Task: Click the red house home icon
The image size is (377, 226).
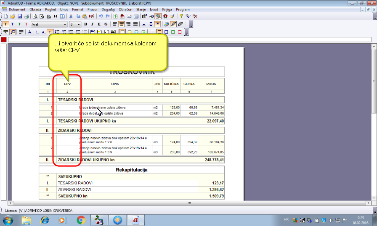Action: point(122,16)
